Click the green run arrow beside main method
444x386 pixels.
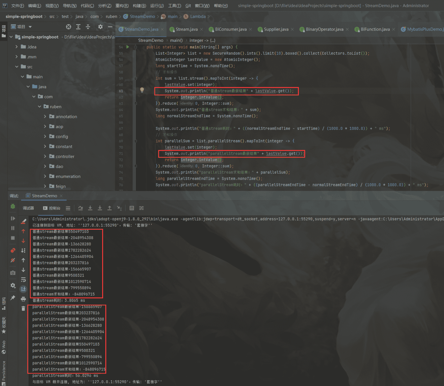coord(128,47)
